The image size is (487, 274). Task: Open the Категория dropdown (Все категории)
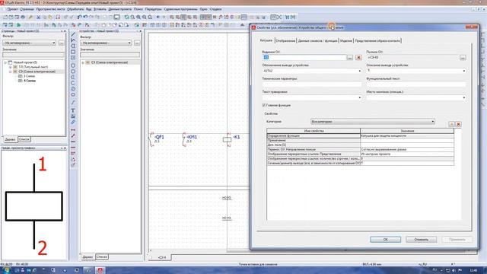point(373,122)
